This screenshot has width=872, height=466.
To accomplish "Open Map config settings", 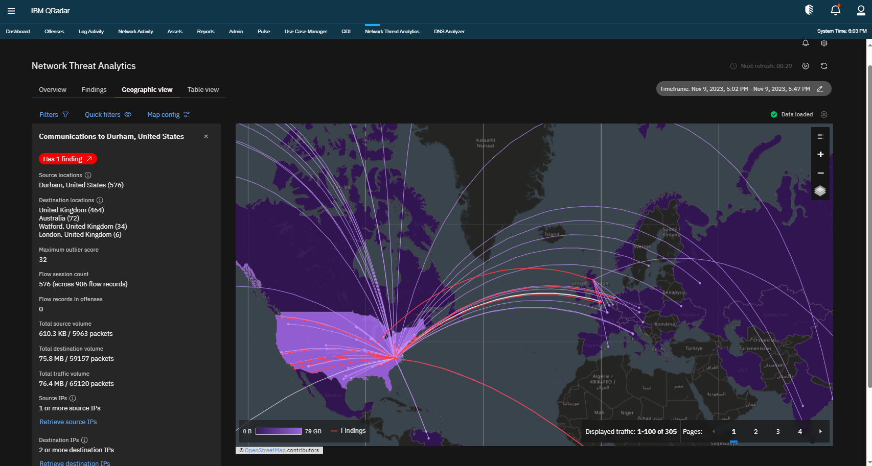I will [x=168, y=115].
